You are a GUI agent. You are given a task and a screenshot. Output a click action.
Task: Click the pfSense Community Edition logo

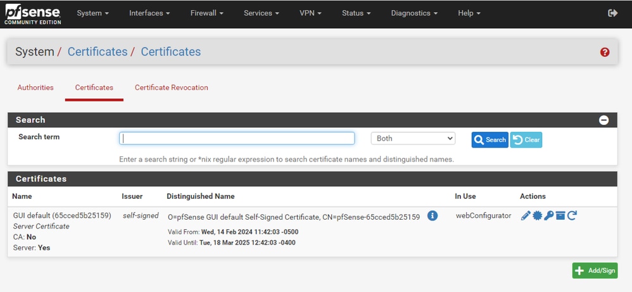[33, 15]
